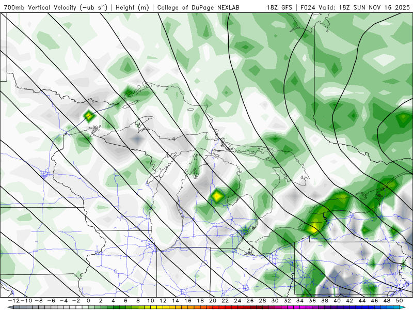Click the 'F024' forecast hour label
Viewport: 413px width, 310px height.
[308, 7]
